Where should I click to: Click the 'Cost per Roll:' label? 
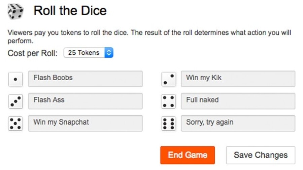tap(33, 53)
